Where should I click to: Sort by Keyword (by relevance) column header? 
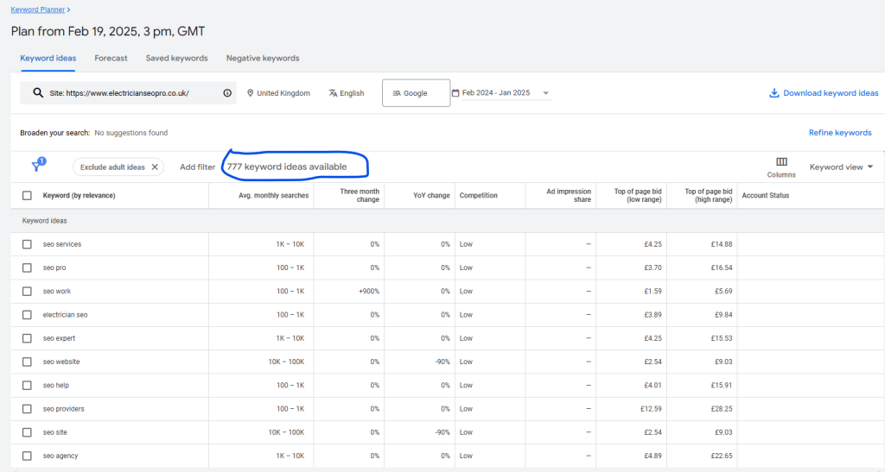(x=79, y=196)
